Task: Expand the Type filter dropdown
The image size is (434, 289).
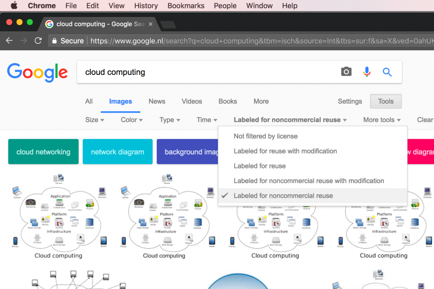Action: pos(170,120)
